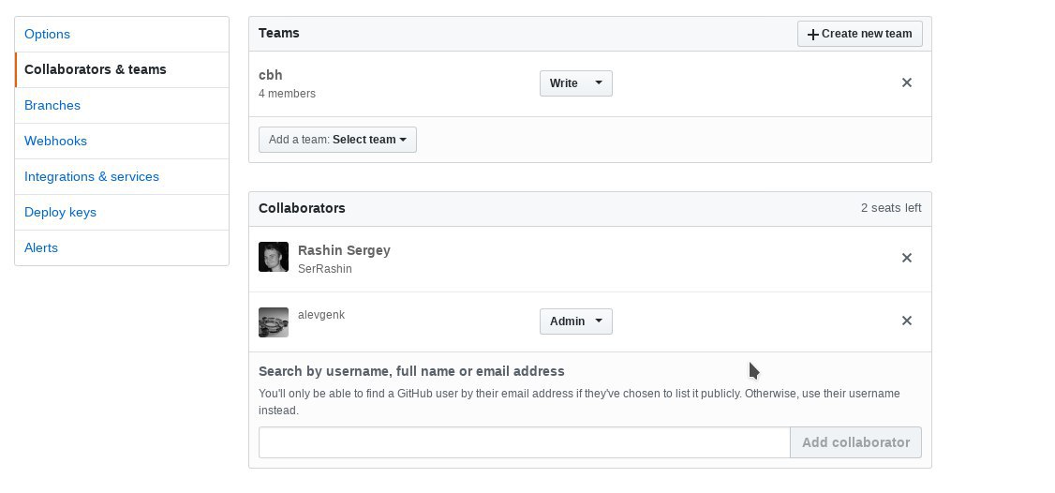Open the cbh team link
The image size is (1055, 493).
pos(271,75)
